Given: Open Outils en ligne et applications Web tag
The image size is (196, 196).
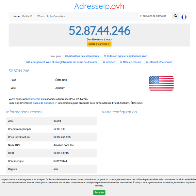Looking at the screenshot, I should 125,56.
